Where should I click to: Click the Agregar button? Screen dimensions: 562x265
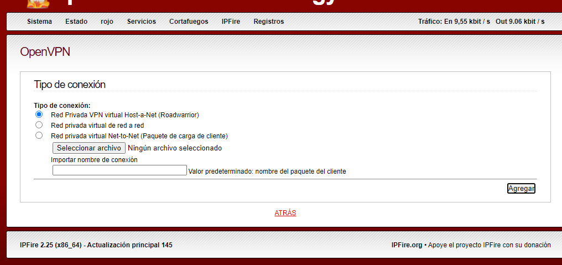[521, 188]
